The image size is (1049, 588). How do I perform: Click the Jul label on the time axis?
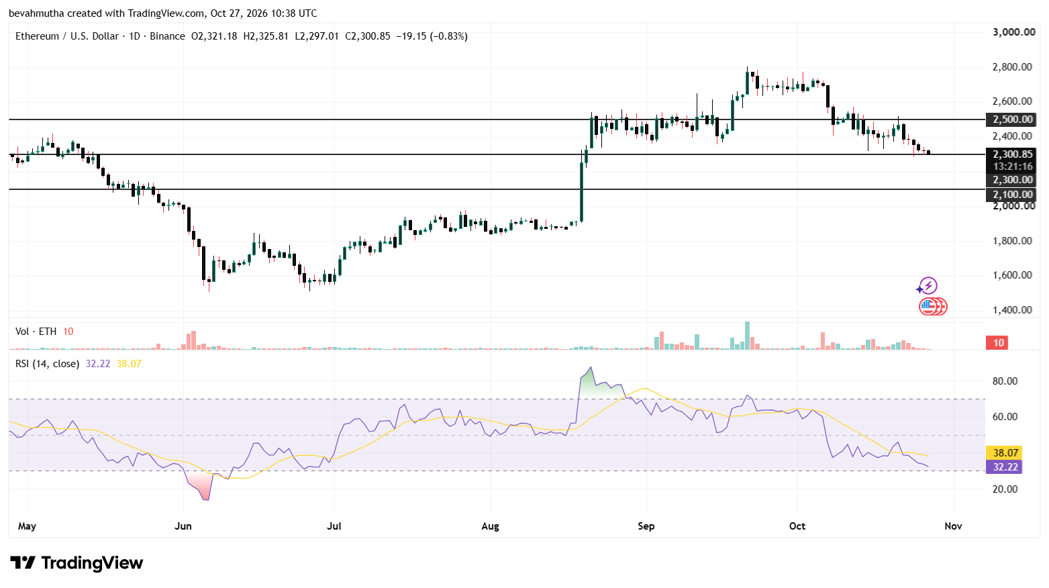coord(334,526)
